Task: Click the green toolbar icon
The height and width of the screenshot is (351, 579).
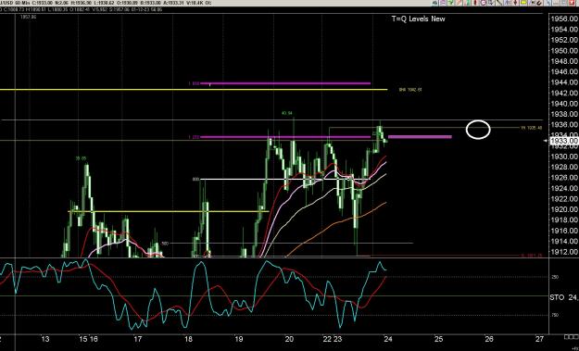Action: click(451, 3)
